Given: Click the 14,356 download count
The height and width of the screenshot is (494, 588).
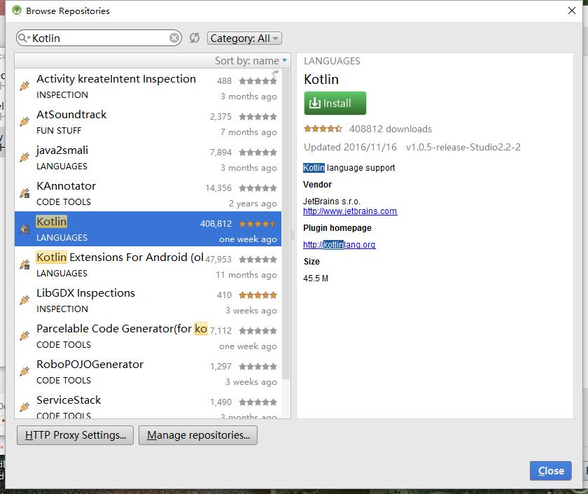Looking at the screenshot, I should [218, 188].
